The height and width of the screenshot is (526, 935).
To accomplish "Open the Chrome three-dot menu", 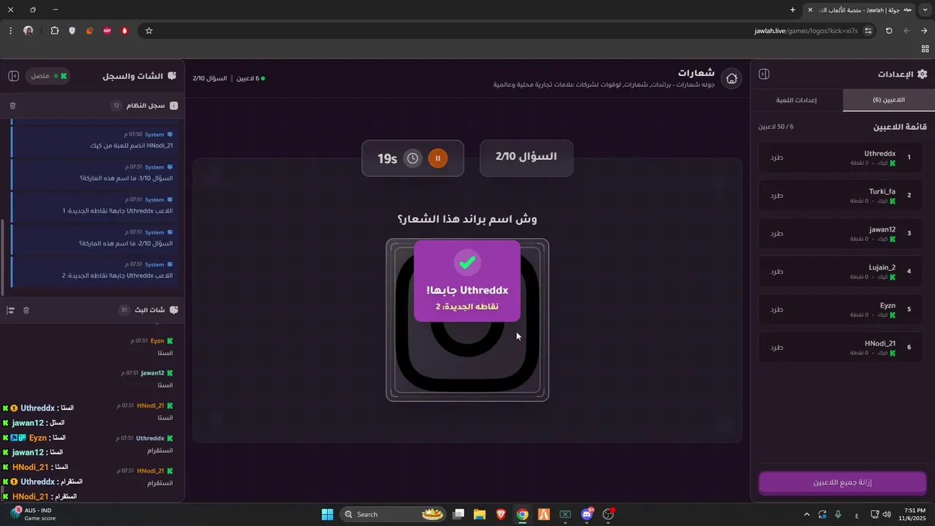I will [x=10, y=31].
